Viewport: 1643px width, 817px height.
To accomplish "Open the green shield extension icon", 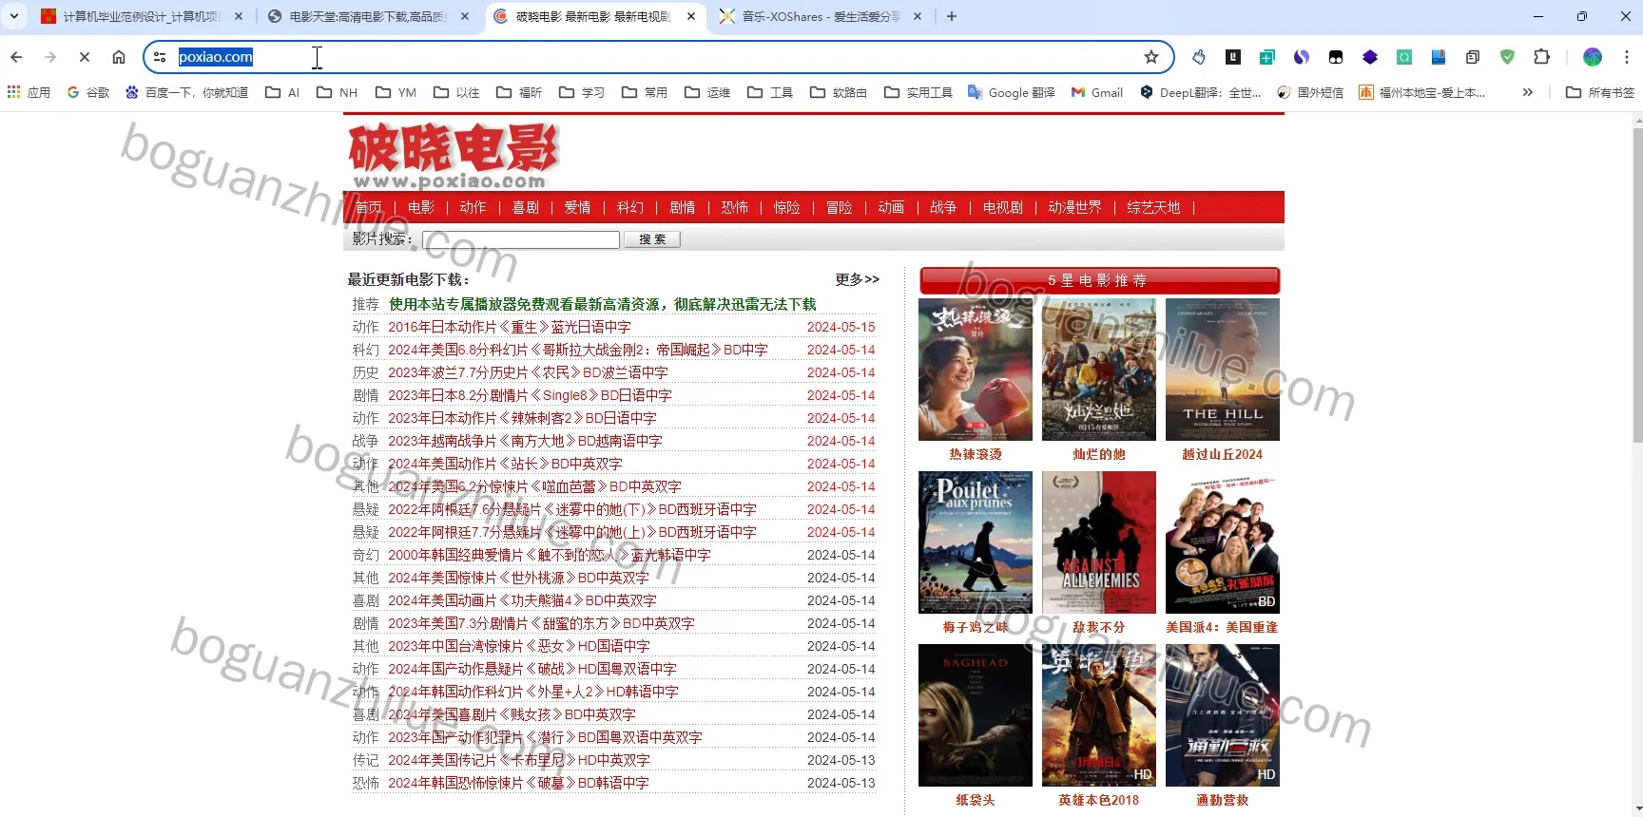I will tap(1507, 57).
